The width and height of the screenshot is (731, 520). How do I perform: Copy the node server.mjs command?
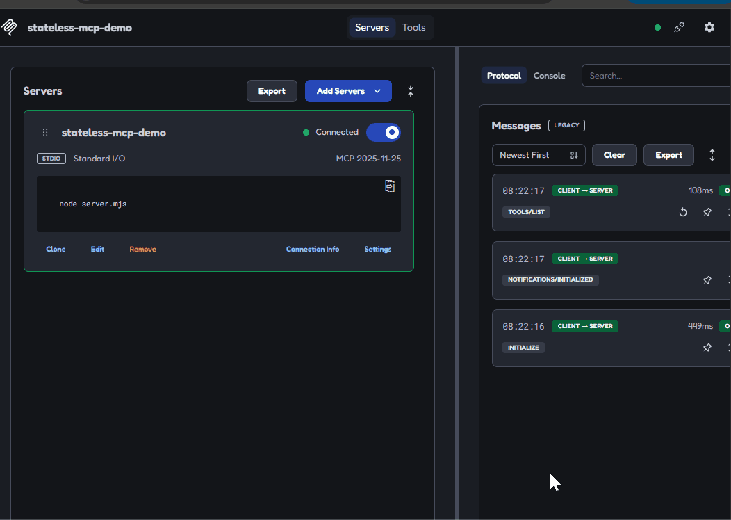pos(390,186)
